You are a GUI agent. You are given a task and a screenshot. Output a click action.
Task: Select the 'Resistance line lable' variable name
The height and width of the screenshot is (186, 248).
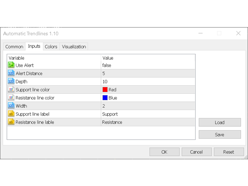point(34,122)
